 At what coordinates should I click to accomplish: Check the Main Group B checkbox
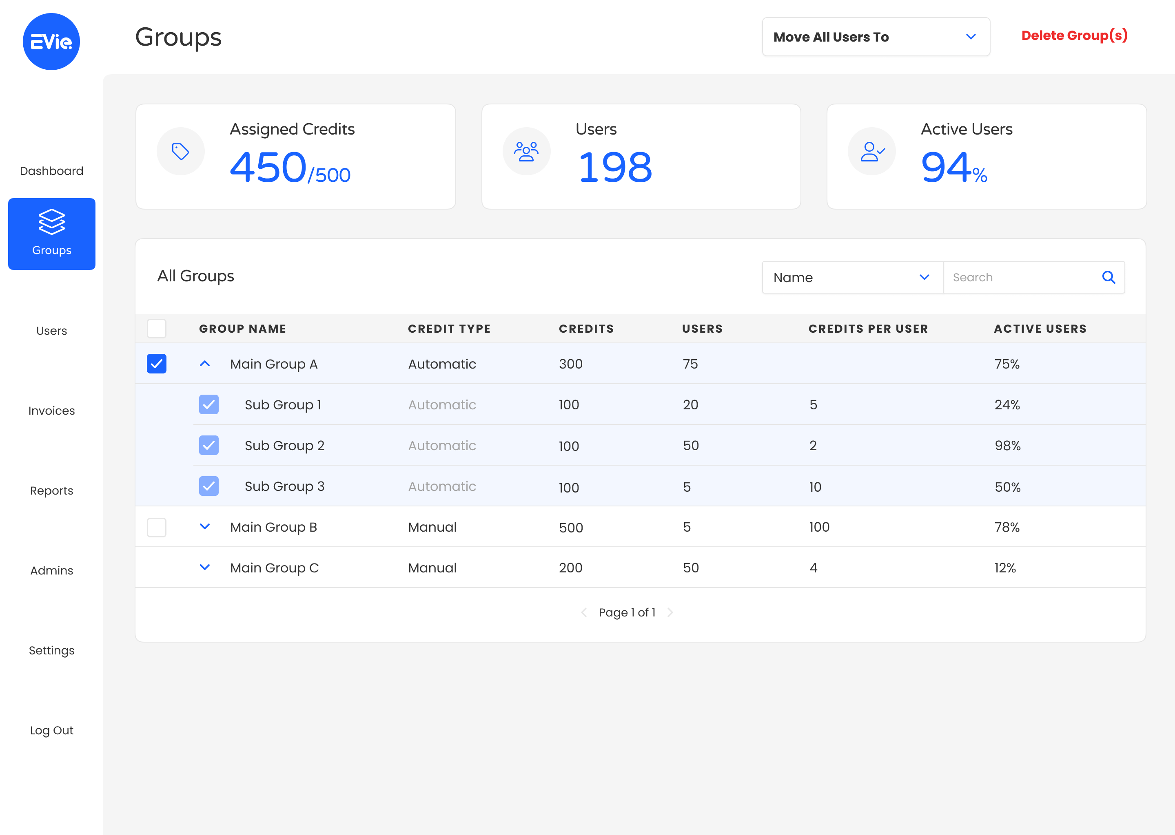(156, 527)
